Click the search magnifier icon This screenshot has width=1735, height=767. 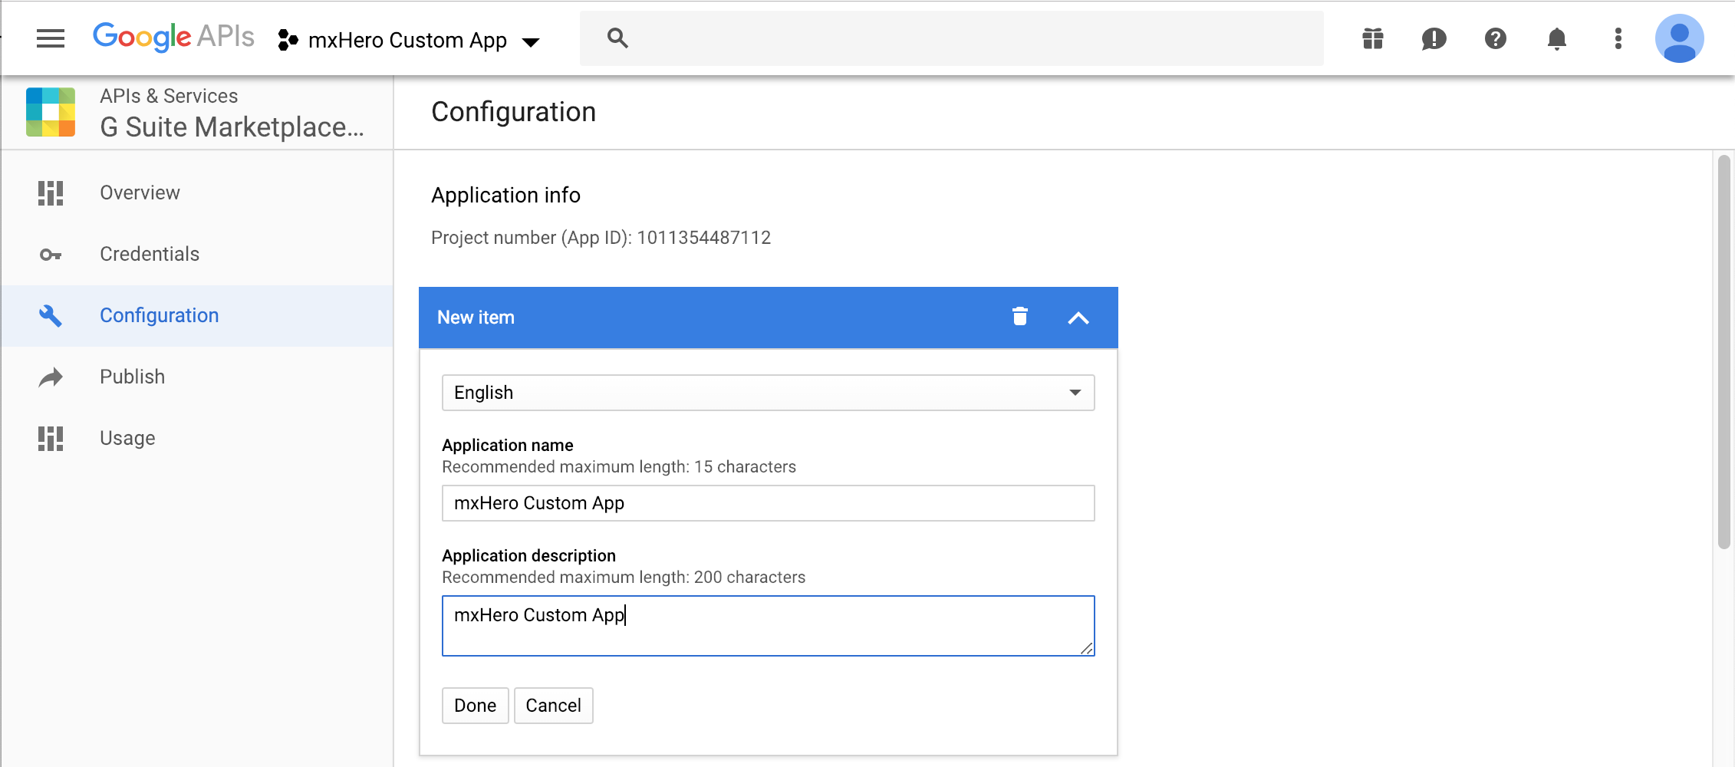(x=617, y=38)
